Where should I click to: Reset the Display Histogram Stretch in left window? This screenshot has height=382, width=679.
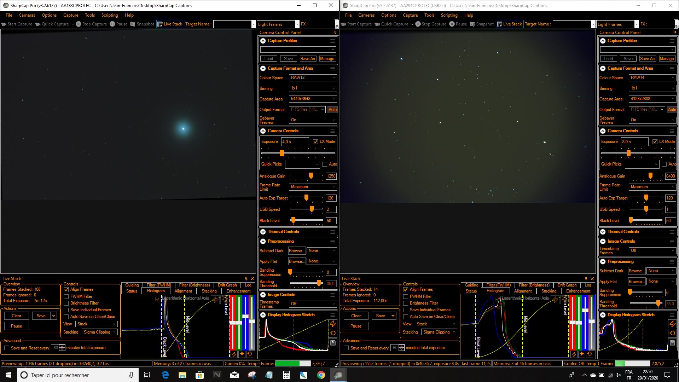(333, 333)
